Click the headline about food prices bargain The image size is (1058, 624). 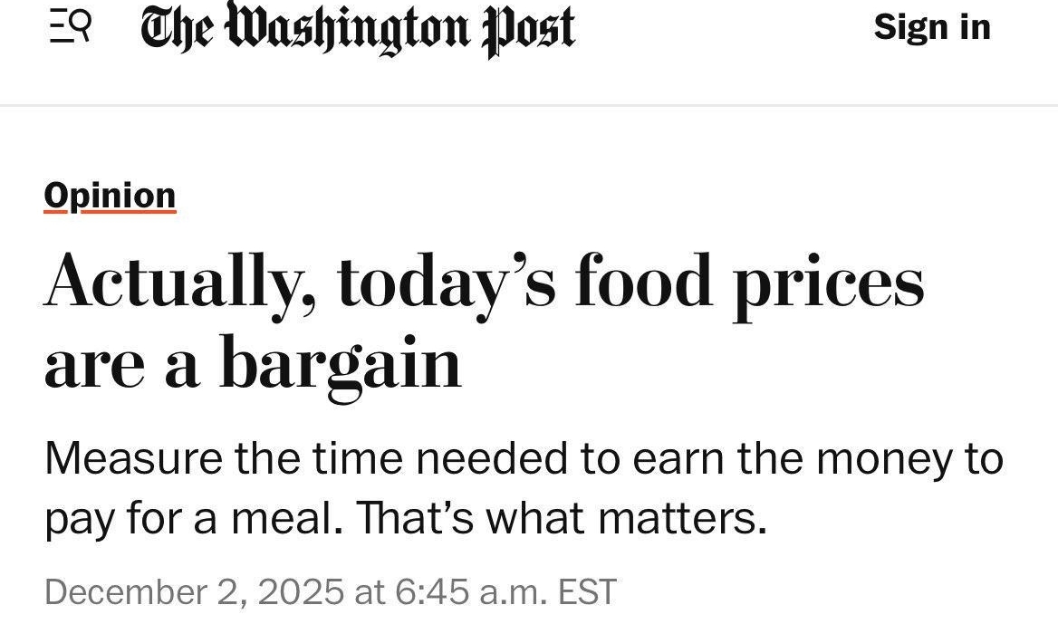click(484, 321)
